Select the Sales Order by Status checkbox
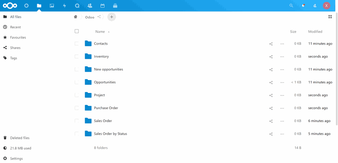Image resolution: width=338 pixels, height=163 pixels. 77,134
